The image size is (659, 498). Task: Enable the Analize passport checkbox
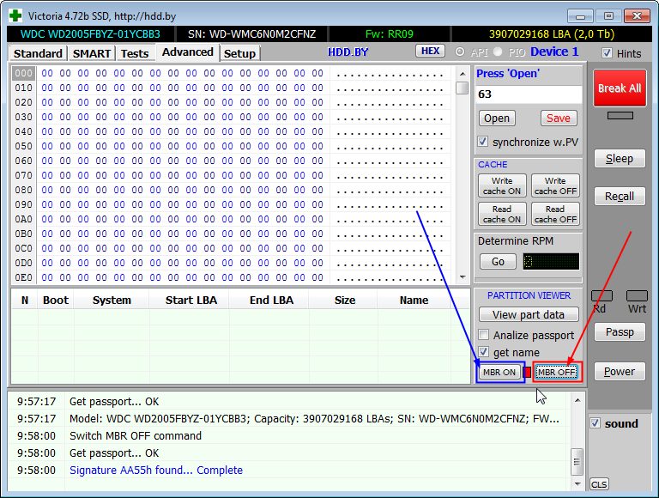point(483,335)
